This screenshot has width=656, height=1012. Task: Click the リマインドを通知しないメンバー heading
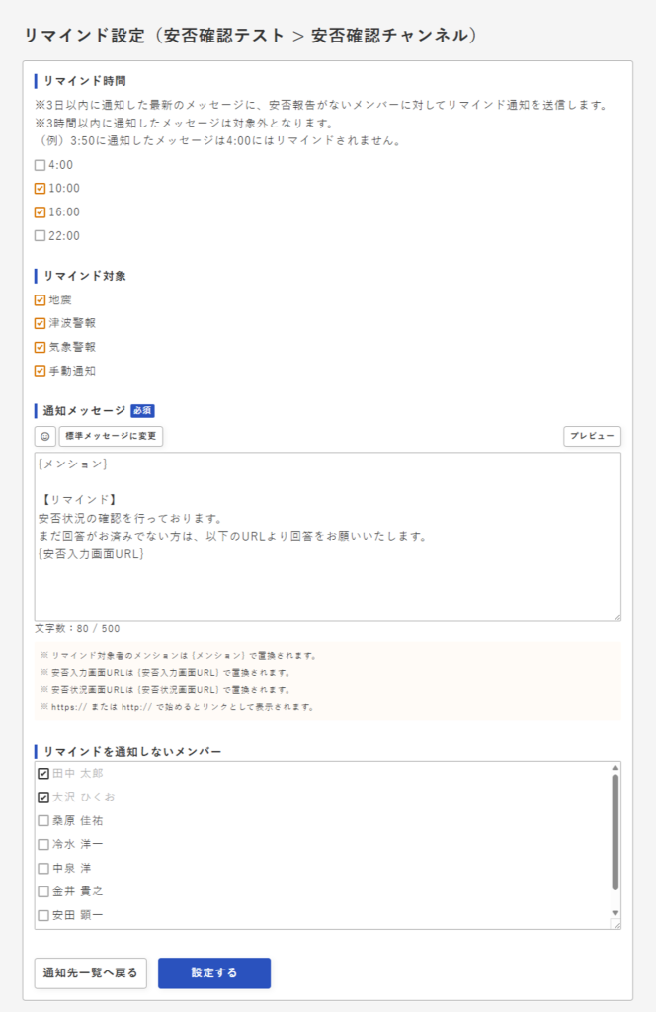point(132,752)
